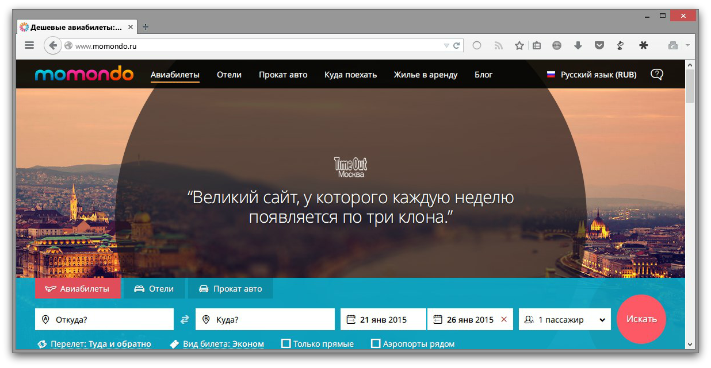This screenshot has width=711, height=368.
Task: Select the Авиабилеты search tab
Action: [x=78, y=289]
